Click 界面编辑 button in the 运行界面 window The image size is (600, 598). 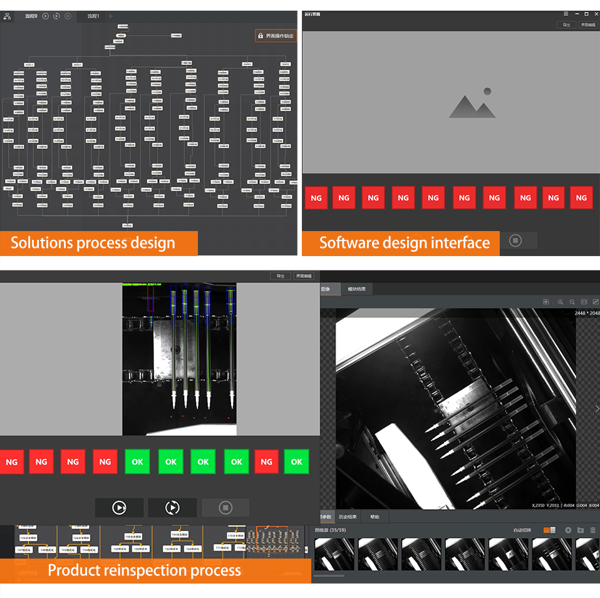tap(587, 25)
